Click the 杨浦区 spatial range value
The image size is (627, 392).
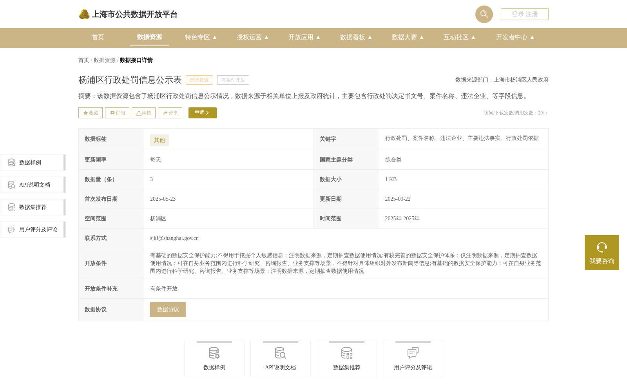(158, 218)
